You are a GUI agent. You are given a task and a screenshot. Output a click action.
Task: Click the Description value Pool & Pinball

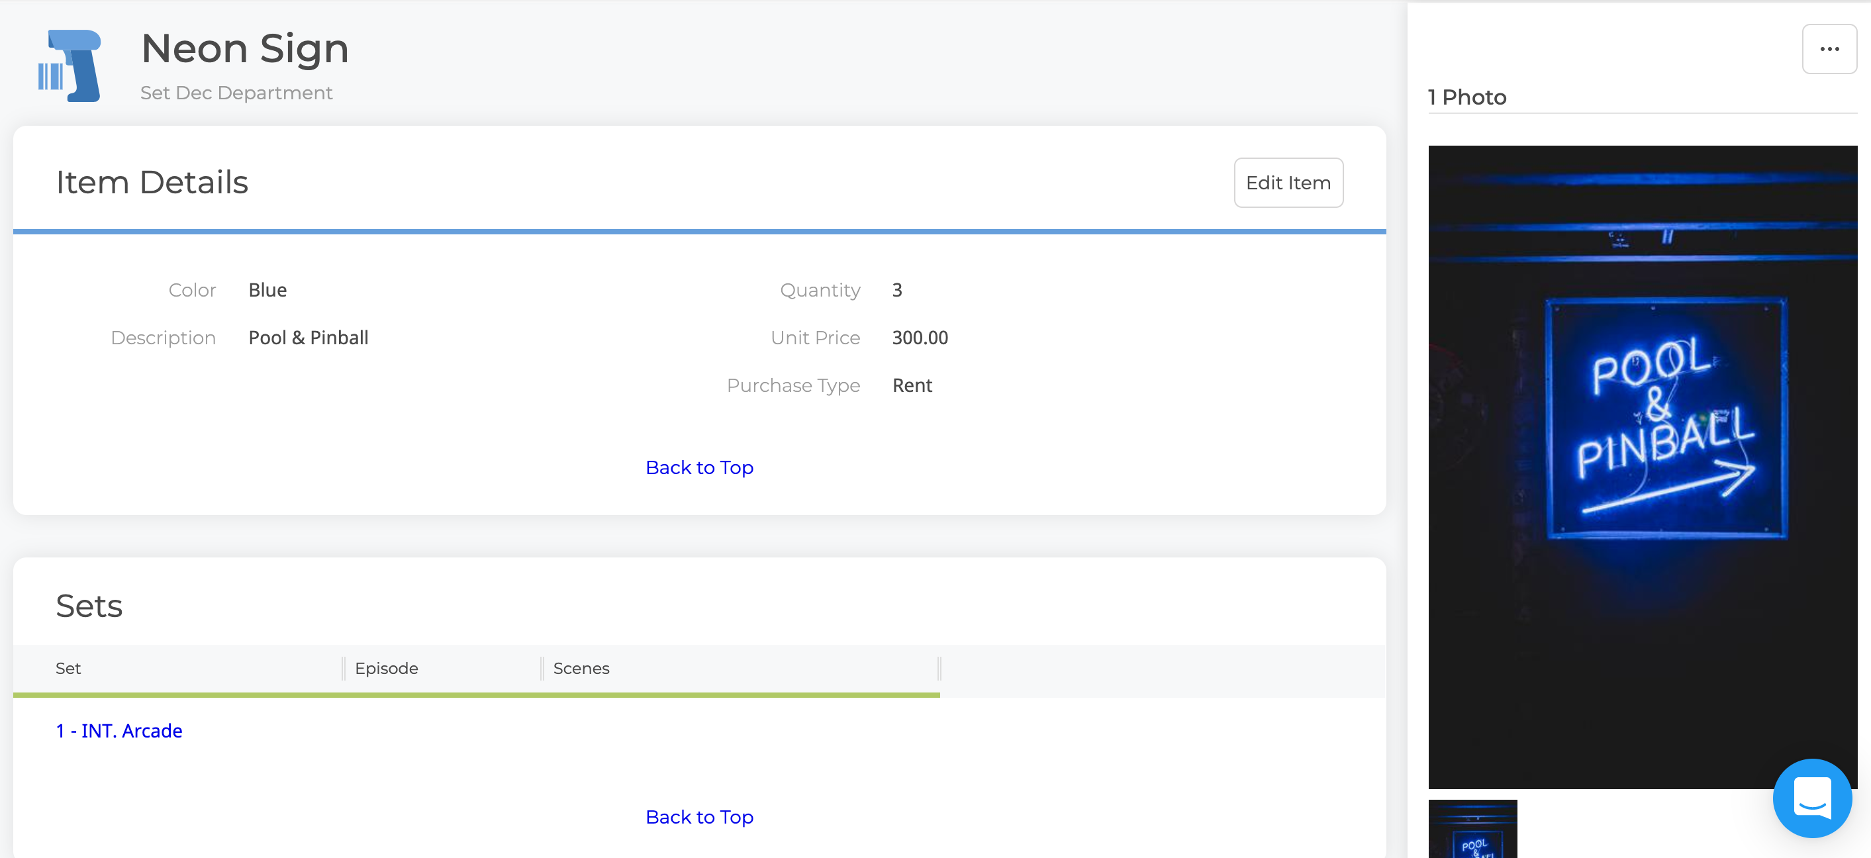coord(308,337)
